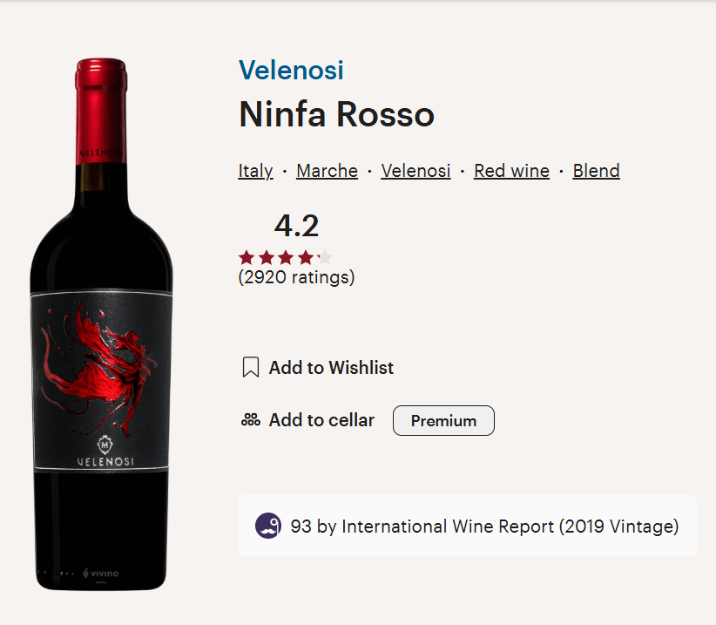Open the Velenosi winery title link

point(291,71)
